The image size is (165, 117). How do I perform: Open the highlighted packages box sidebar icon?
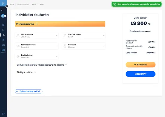point(3,35)
